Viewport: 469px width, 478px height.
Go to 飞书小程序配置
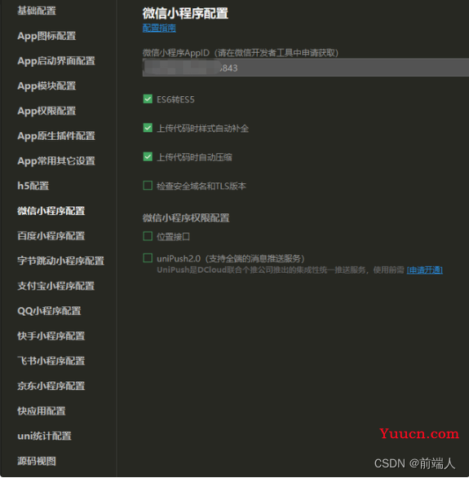51,361
